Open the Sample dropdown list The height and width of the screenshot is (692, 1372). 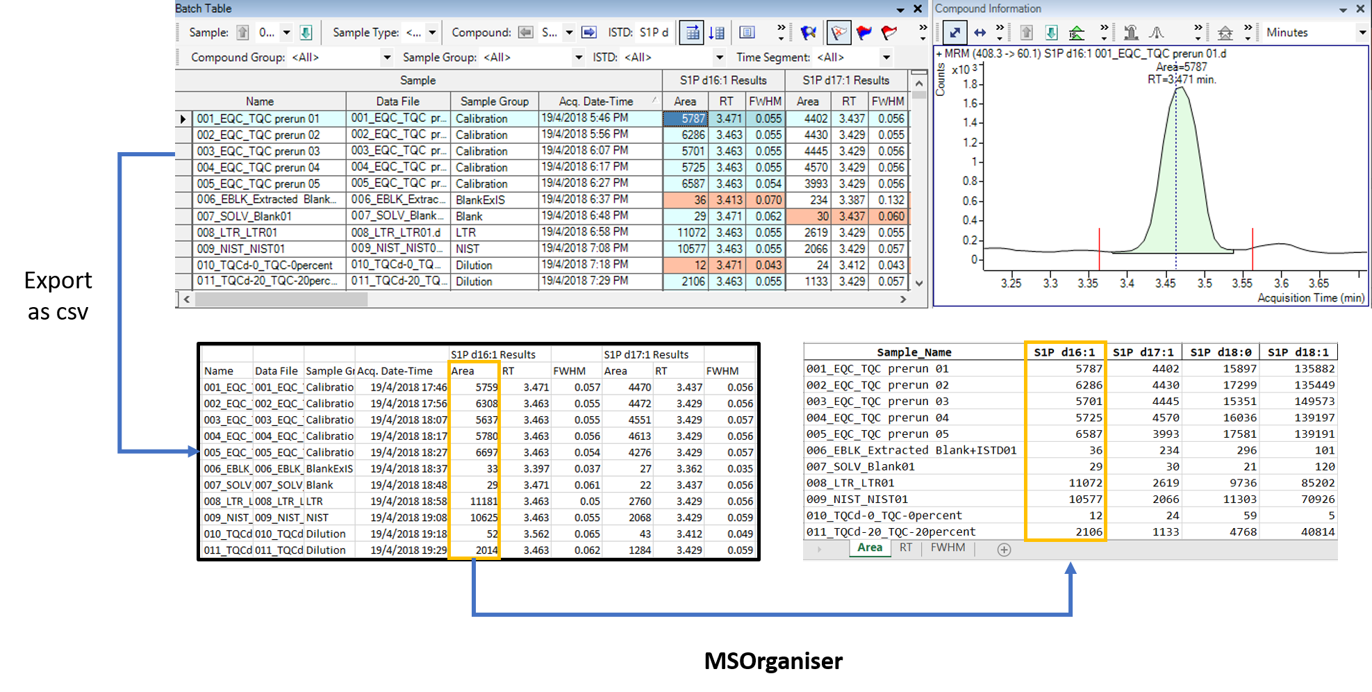(286, 33)
